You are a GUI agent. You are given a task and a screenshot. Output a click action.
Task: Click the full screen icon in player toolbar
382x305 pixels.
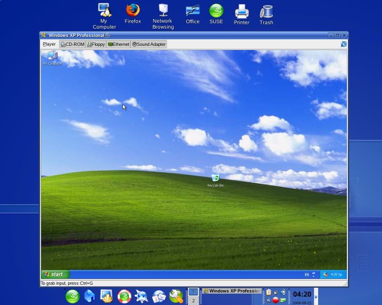point(343,44)
